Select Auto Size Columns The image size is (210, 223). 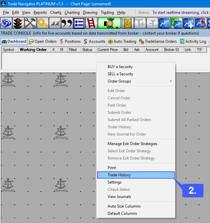click(x=136, y=206)
